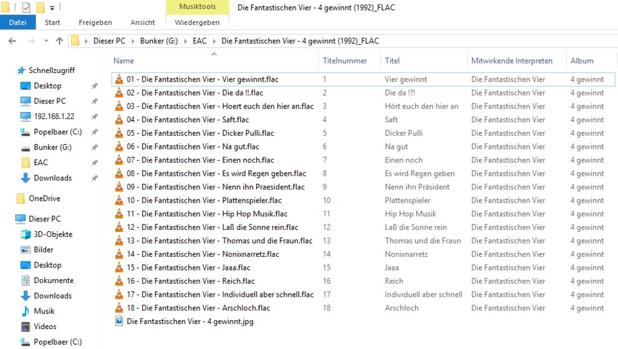Click the Properties checkmark icon in the title bar

click(26, 7)
